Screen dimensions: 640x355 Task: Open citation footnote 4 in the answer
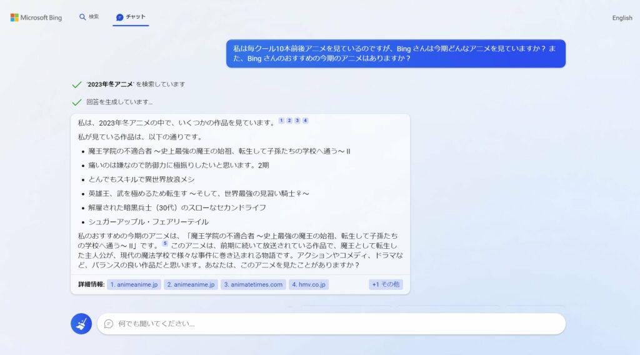click(306, 121)
